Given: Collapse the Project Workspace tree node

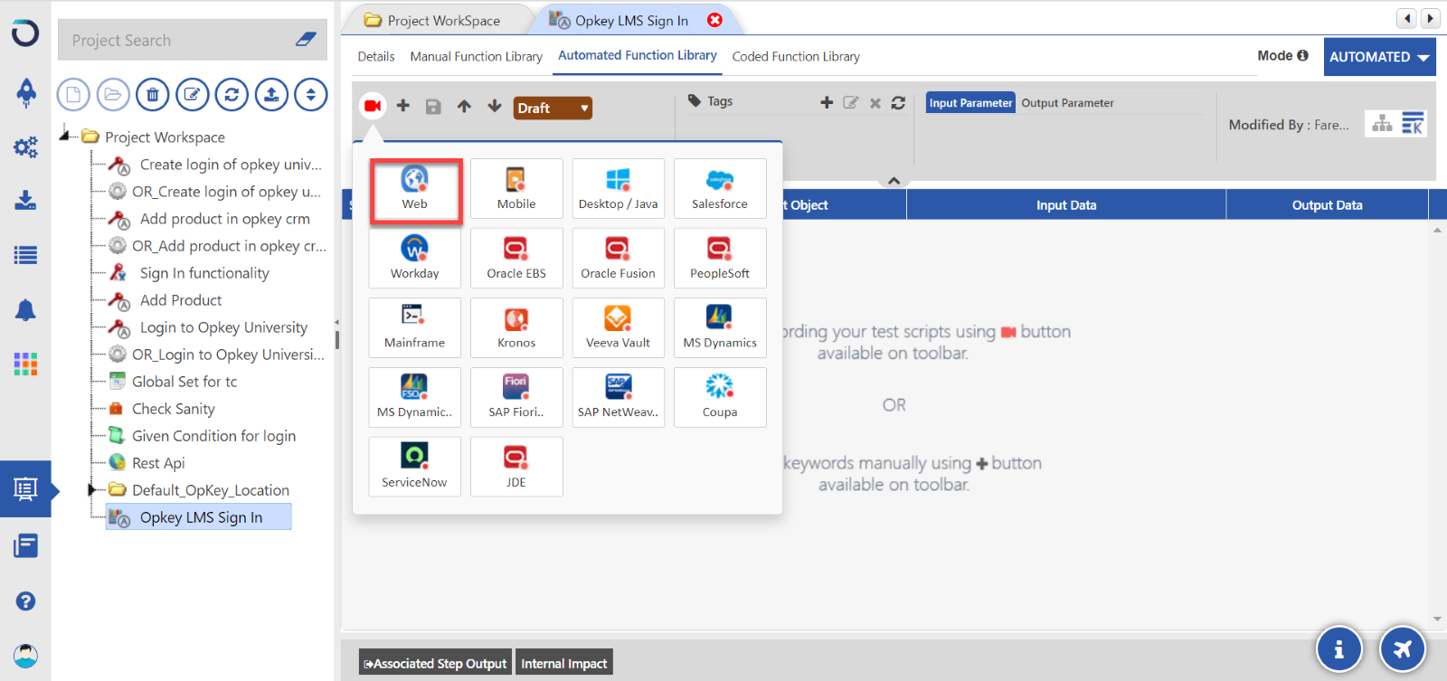Looking at the screenshot, I should (x=64, y=136).
